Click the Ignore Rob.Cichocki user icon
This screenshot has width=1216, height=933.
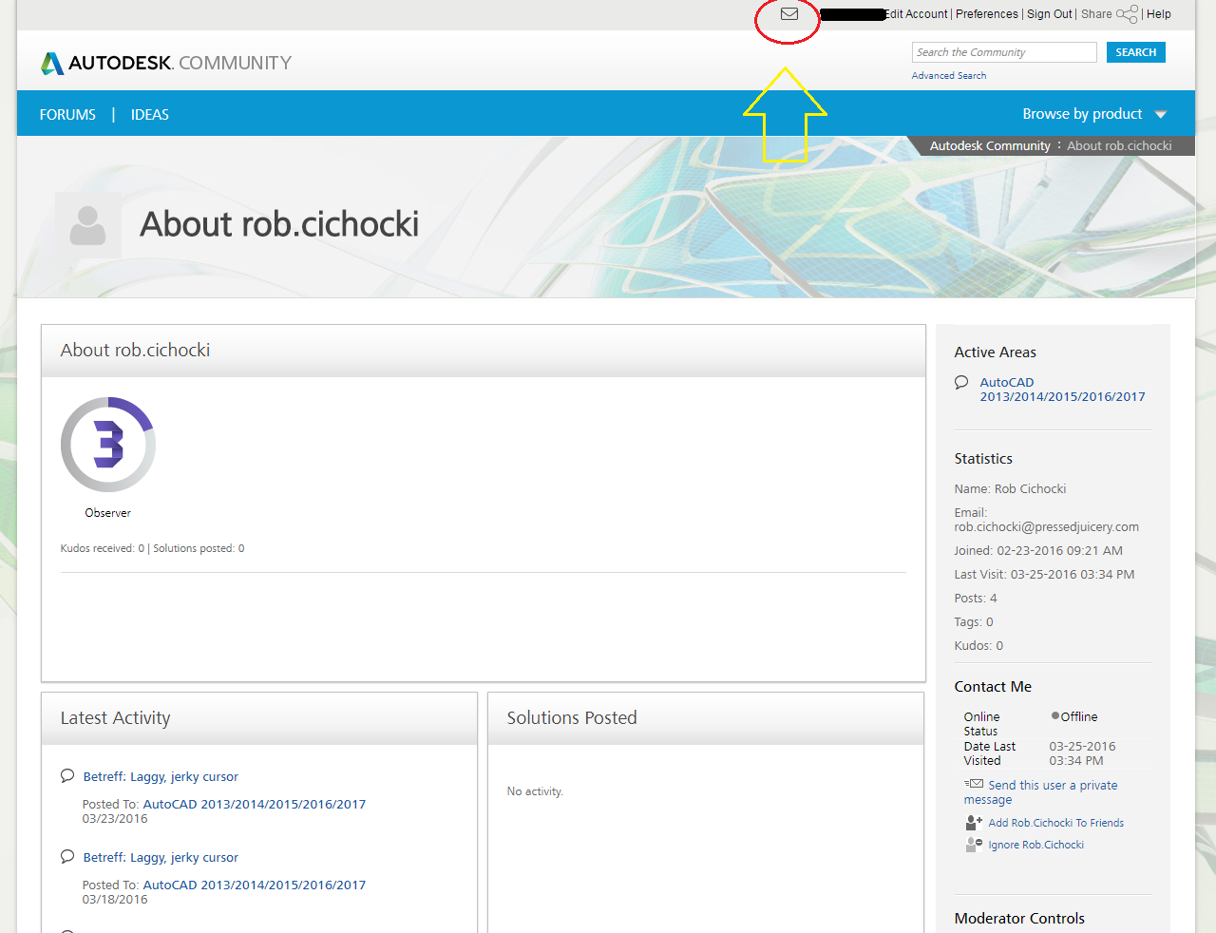972,844
